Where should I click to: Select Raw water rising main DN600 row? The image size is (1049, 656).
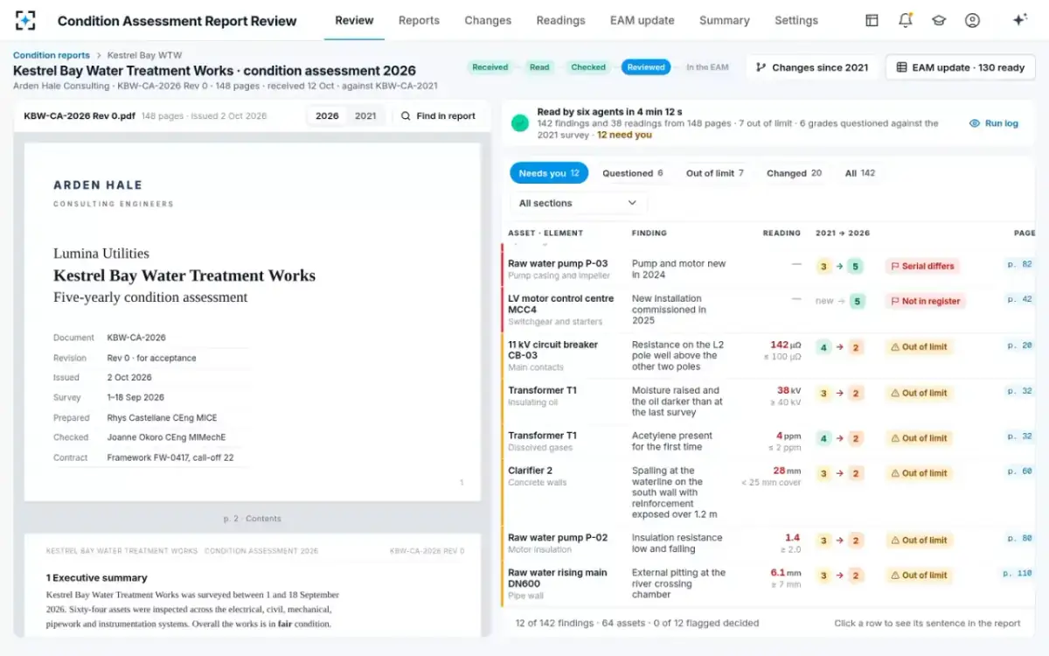click(768, 583)
